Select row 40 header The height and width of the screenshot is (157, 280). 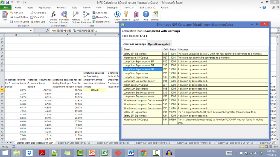[2, 107]
